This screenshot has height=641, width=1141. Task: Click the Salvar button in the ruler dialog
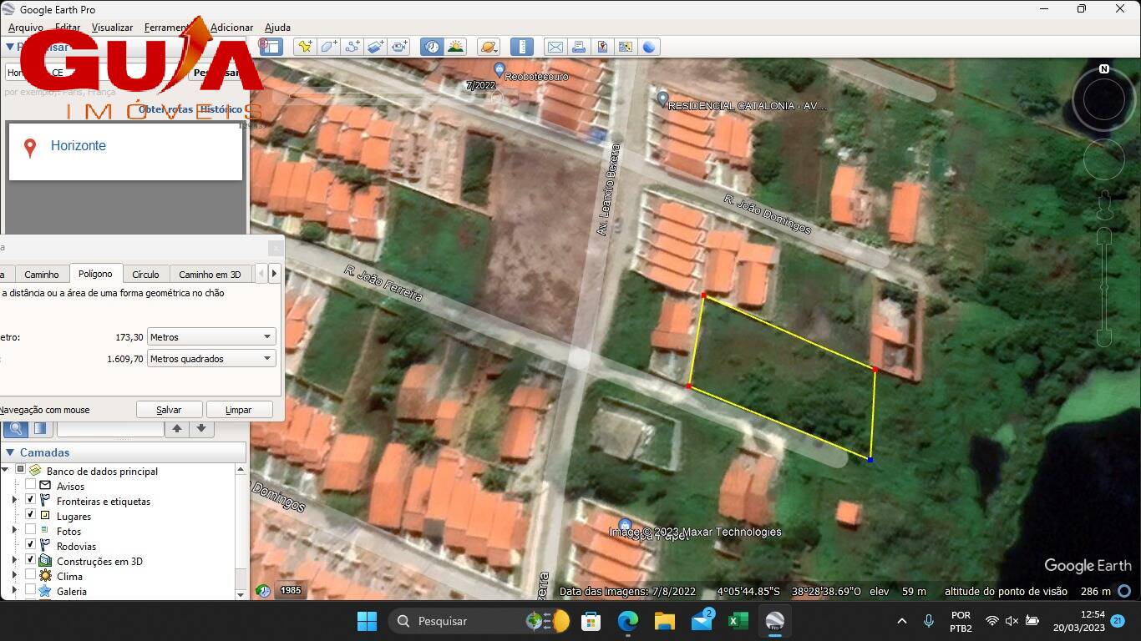click(169, 409)
